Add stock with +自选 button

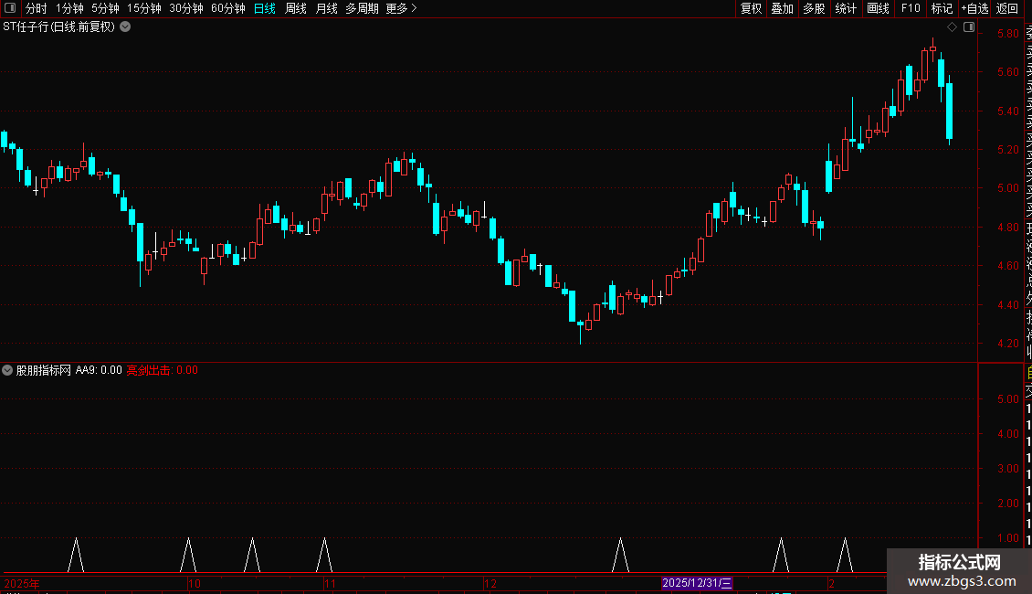(974, 8)
